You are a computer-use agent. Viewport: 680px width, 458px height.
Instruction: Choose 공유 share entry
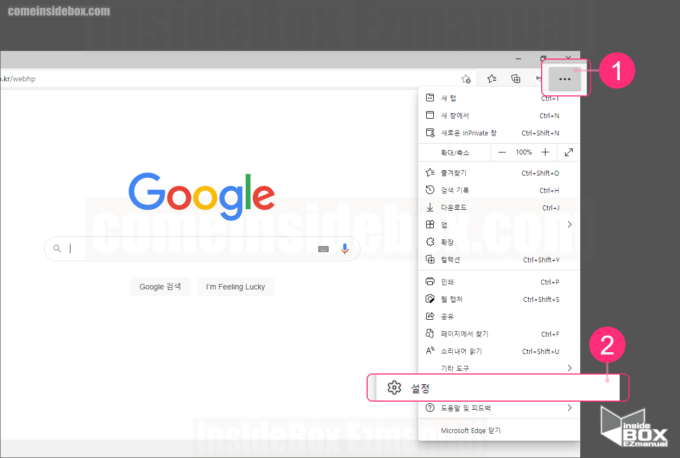coord(499,317)
